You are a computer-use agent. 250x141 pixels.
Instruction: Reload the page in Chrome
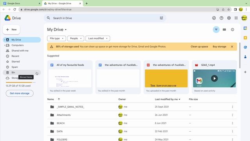click(15, 9)
